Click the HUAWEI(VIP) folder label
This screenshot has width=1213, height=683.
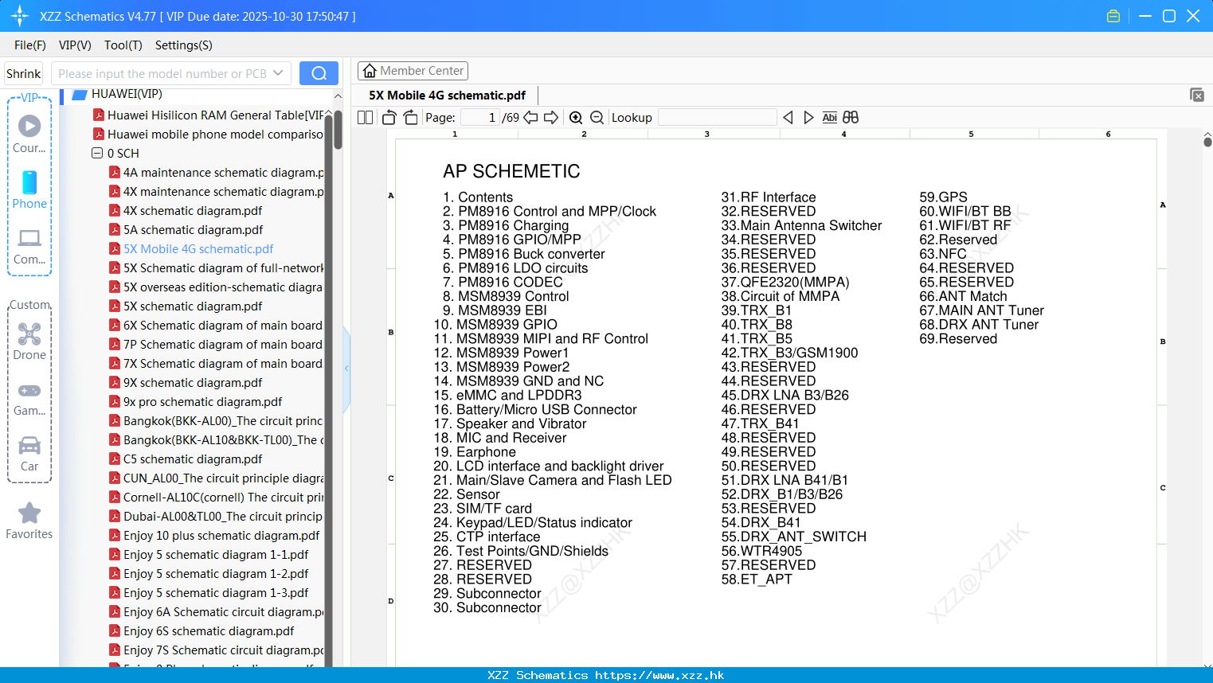[127, 94]
